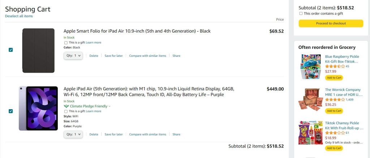Viewport: 370px width, 158px height.
Task: Open Blue Raspberry Pickle Kit thumbnail
Action: (x=311, y=67)
